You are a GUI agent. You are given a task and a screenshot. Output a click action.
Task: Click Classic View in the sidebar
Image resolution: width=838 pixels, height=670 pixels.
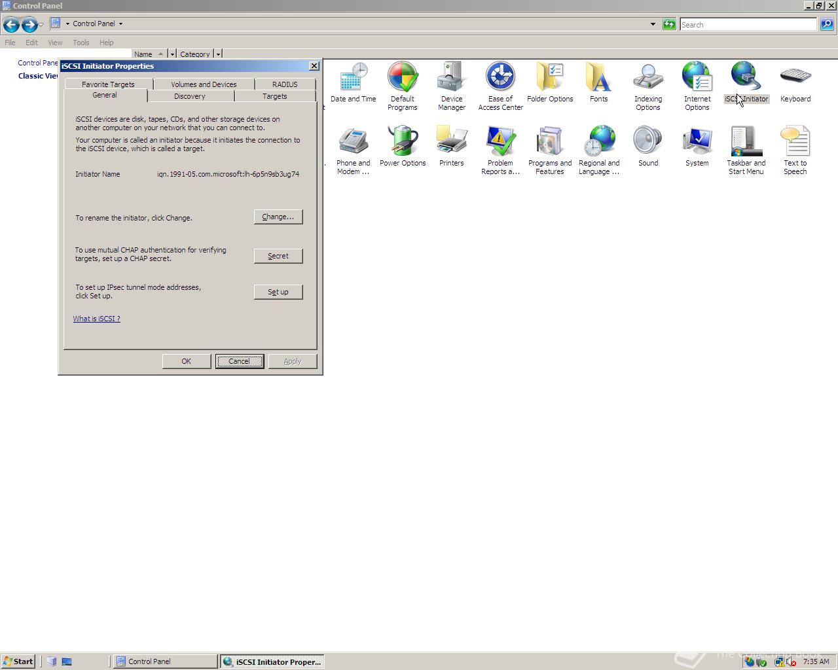tap(39, 76)
